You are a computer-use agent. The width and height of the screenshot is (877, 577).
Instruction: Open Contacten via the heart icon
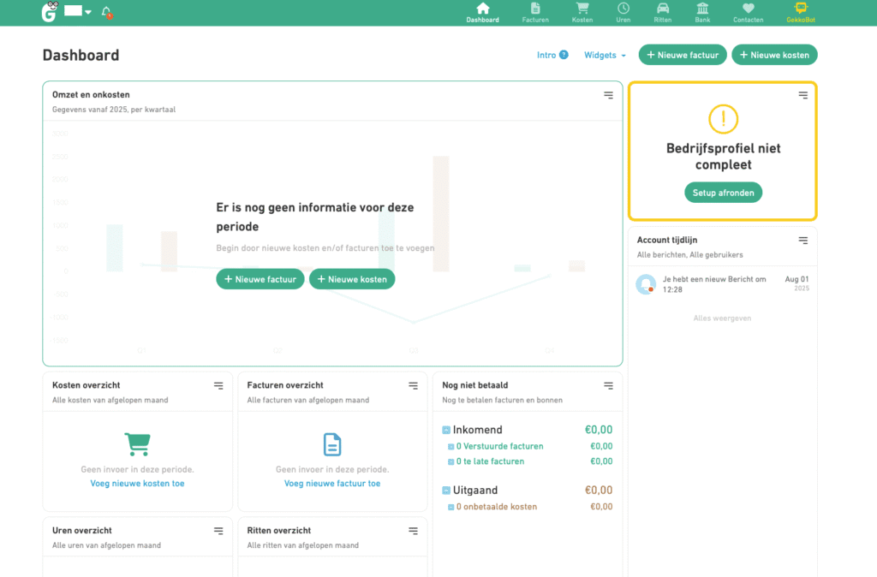point(748,9)
